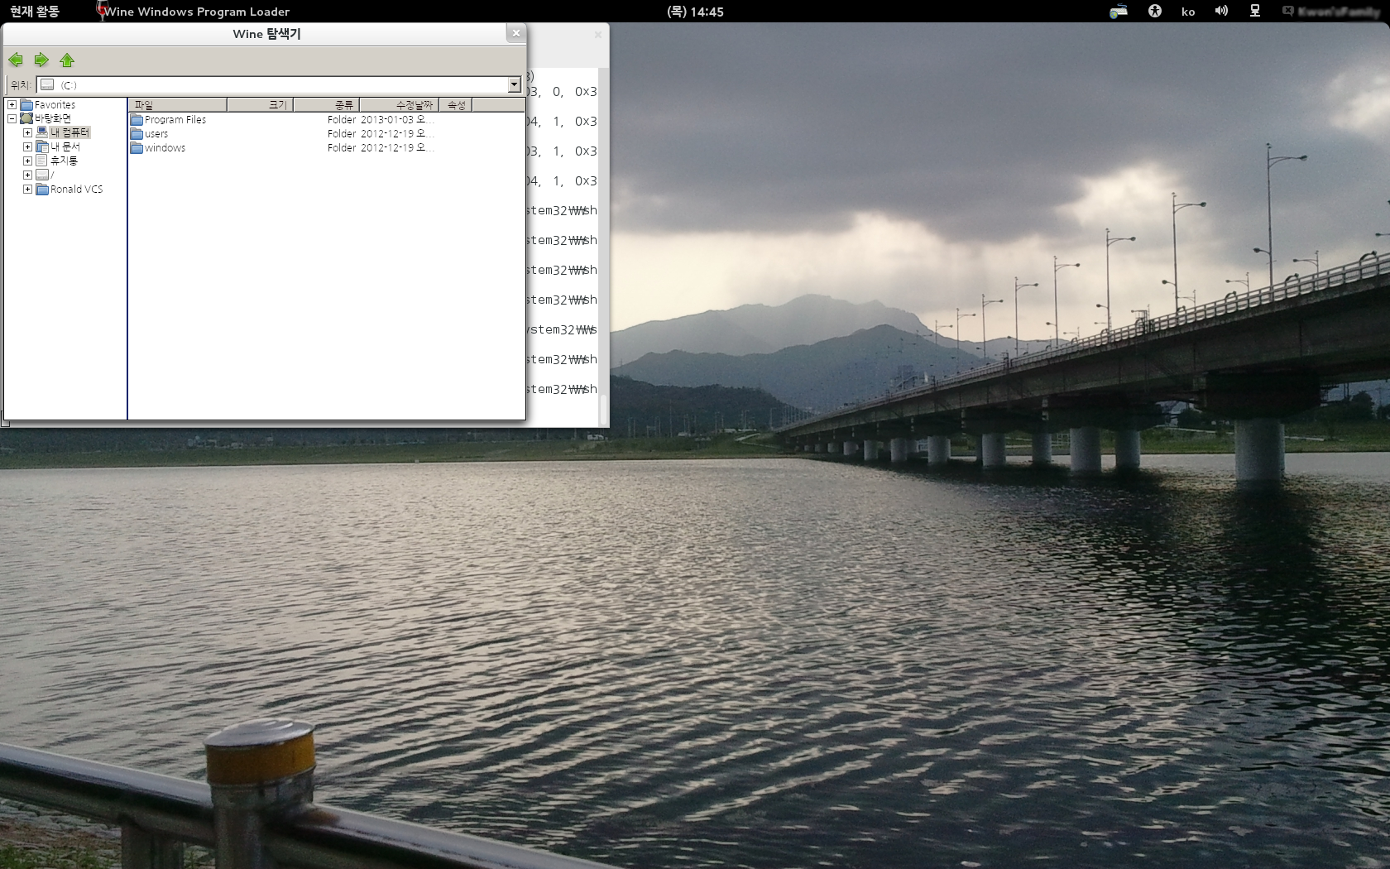Select the users name text
1390x869 pixels.
156,134
